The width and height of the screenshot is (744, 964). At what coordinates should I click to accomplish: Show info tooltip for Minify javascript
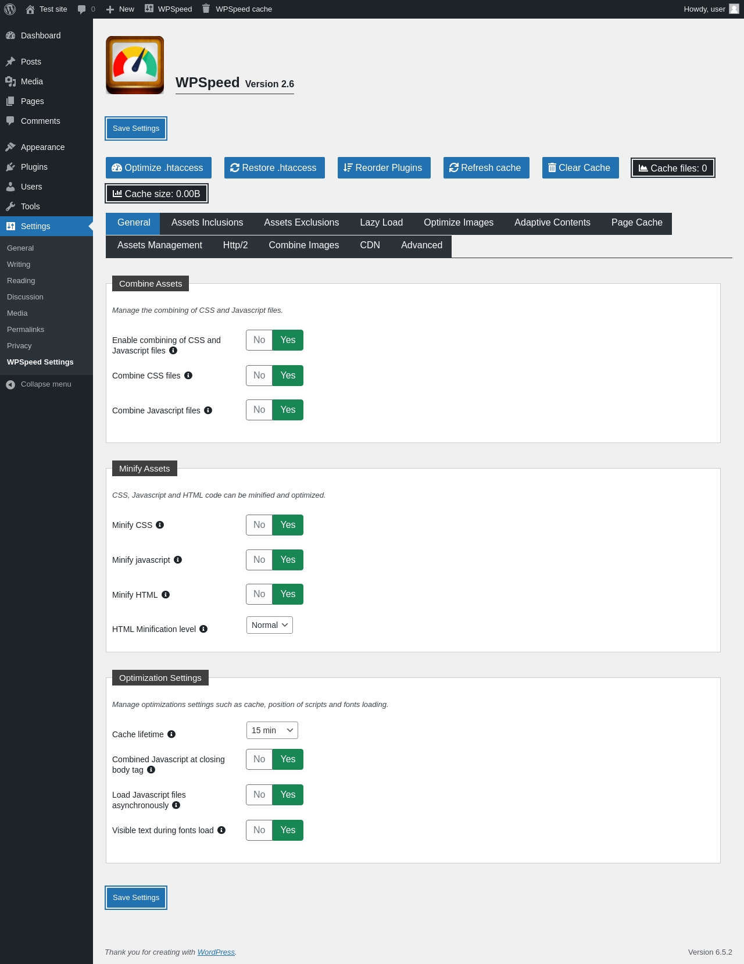coord(178,560)
